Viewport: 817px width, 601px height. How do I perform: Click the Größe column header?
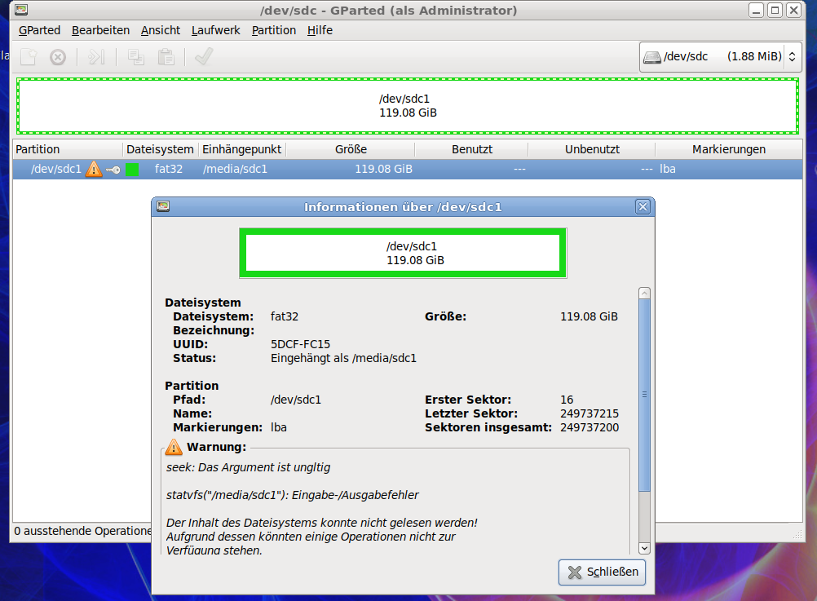350,149
